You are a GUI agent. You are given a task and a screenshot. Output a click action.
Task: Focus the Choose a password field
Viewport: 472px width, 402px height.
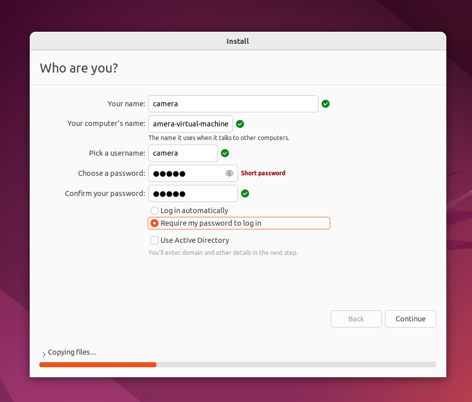[186, 173]
